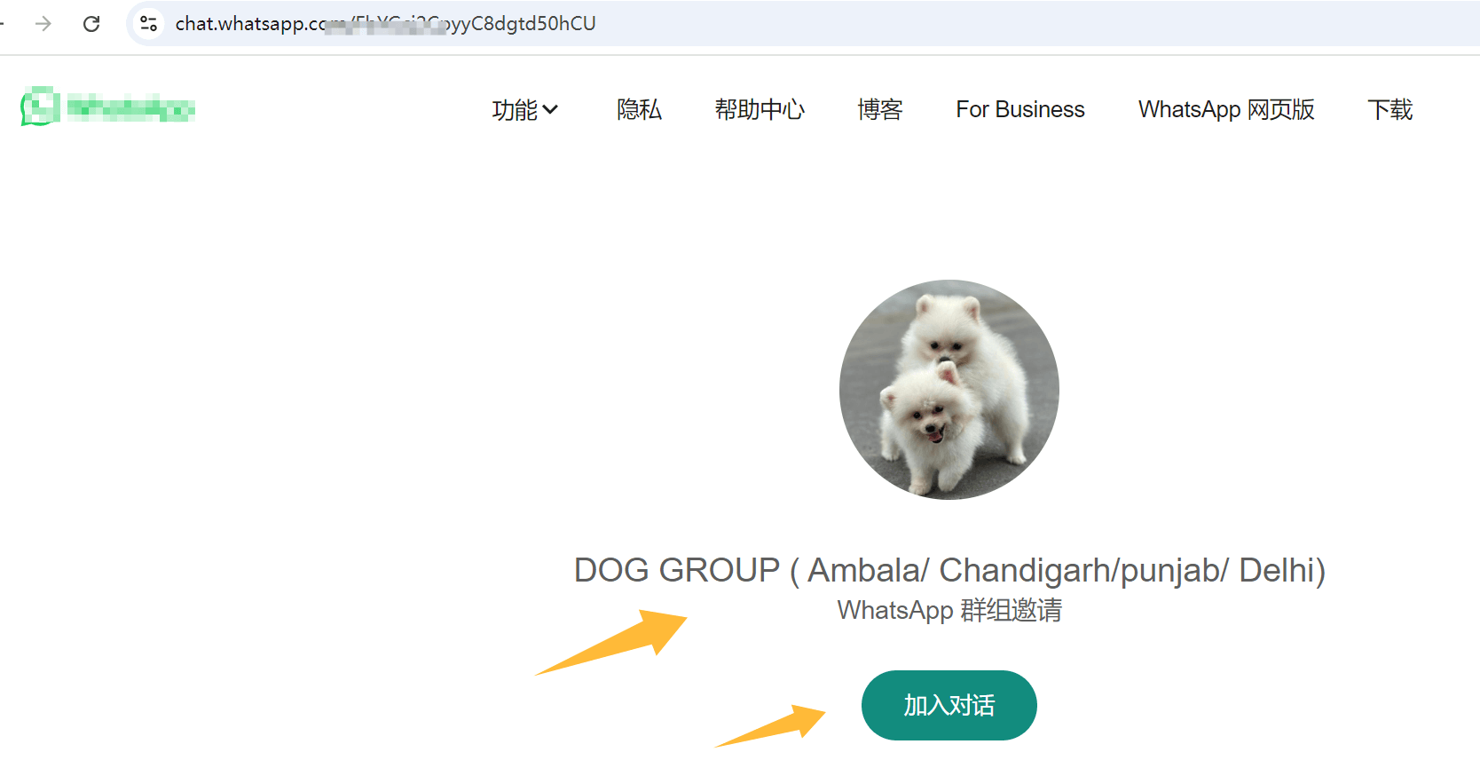Image resolution: width=1480 pixels, height=760 pixels.
Task: Click the DOG GROUP title text
Action: (x=949, y=570)
